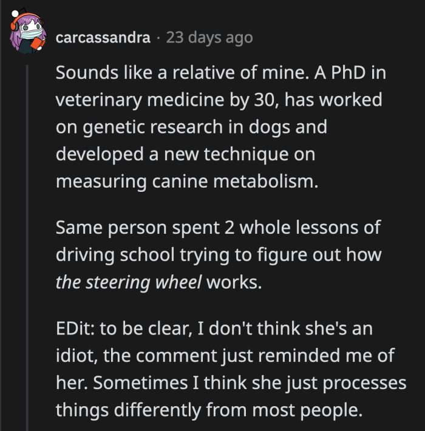Click the "23 days ago" timestamp

[x=209, y=38]
